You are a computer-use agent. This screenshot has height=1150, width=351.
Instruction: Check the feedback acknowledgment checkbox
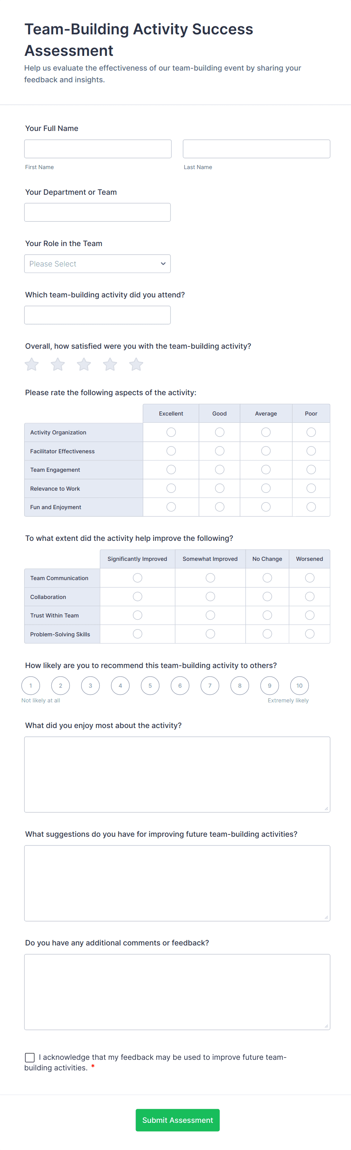[x=29, y=1057]
